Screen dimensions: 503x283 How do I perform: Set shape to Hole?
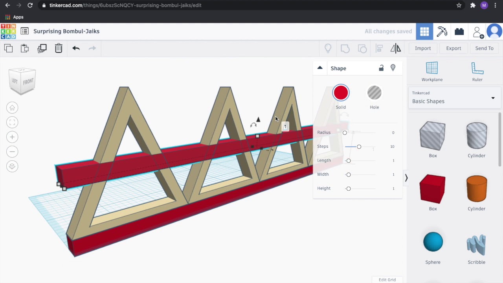point(374,93)
